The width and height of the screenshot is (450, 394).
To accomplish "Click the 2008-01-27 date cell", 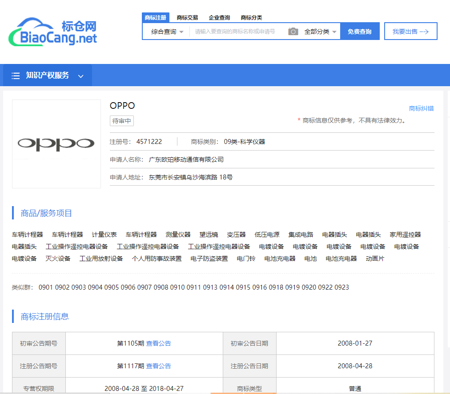I will pyautogui.click(x=355, y=343).
